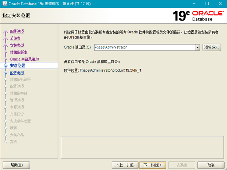Click into the Oracle 基目录 path field

145,48
